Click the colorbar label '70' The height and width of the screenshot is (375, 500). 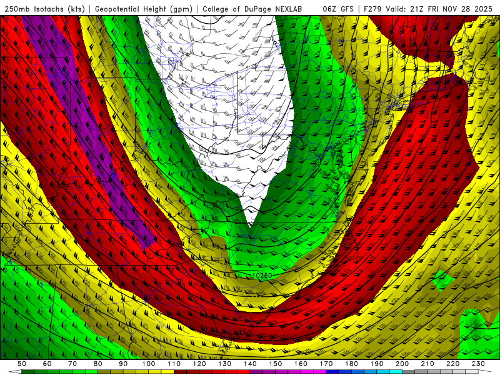pos(72,364)
